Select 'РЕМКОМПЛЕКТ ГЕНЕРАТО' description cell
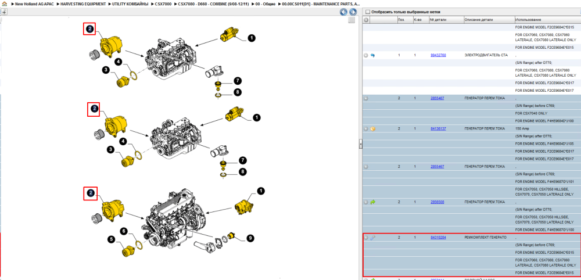 click(x=485, y=237)
